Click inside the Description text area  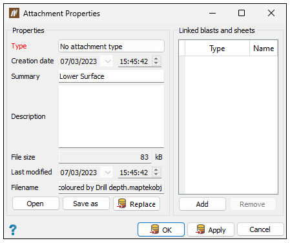111,116
